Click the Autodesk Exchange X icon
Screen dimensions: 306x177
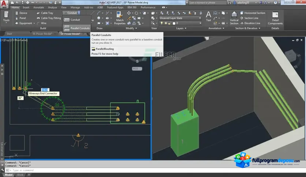click(260, 3)
